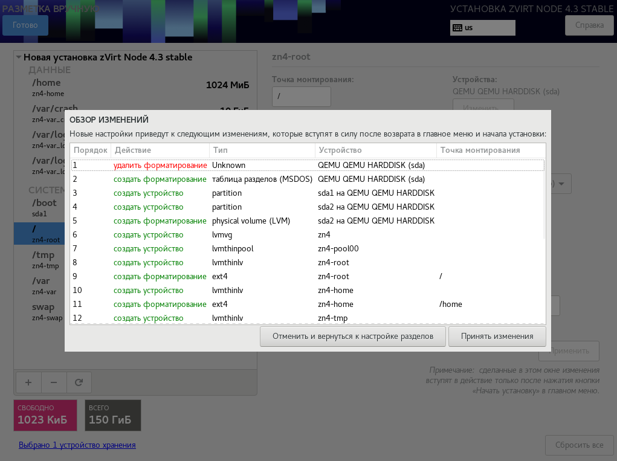Select the swap zn4-swap partition entry
The height and width of the screenshot is (461, 617).
(x=39, y=312)
